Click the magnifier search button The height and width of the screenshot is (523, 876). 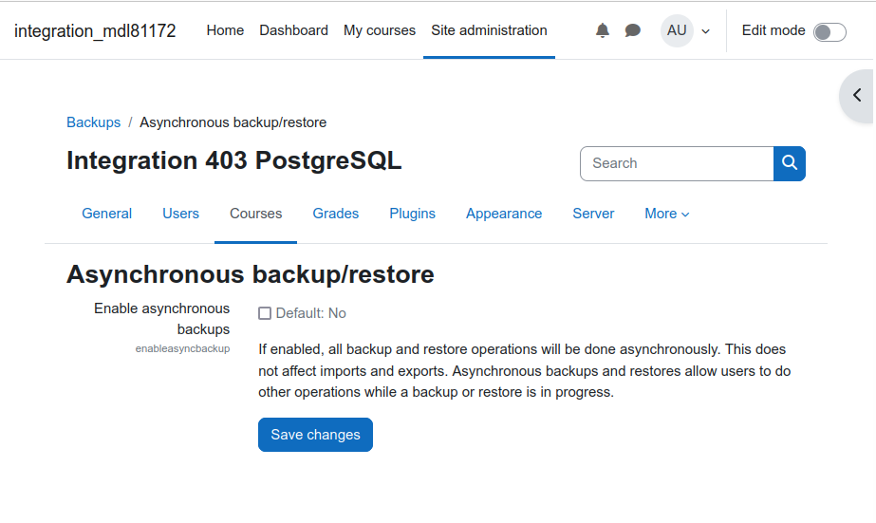point(790,163)
